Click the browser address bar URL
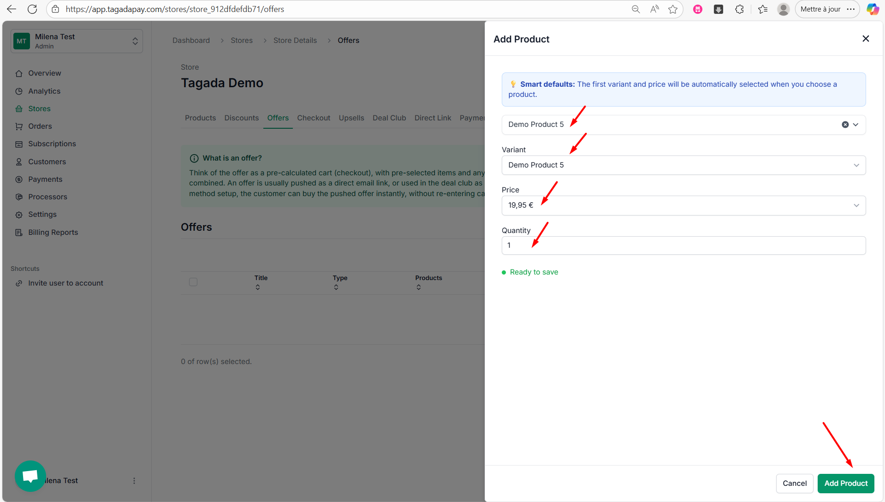 [175, 9]
